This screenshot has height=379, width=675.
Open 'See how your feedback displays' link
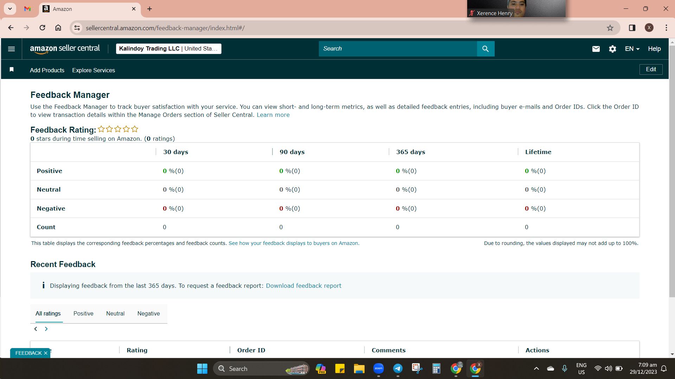point(294,243)
